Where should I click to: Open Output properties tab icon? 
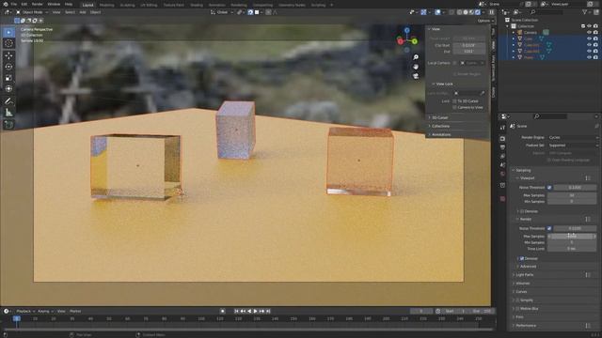click(x=502, y=147)
